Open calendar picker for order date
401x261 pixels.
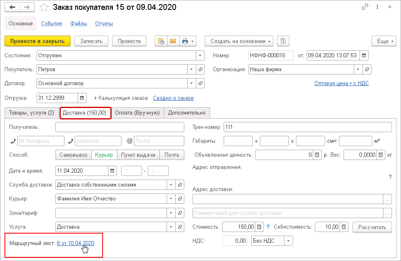(x=364, y=55)
